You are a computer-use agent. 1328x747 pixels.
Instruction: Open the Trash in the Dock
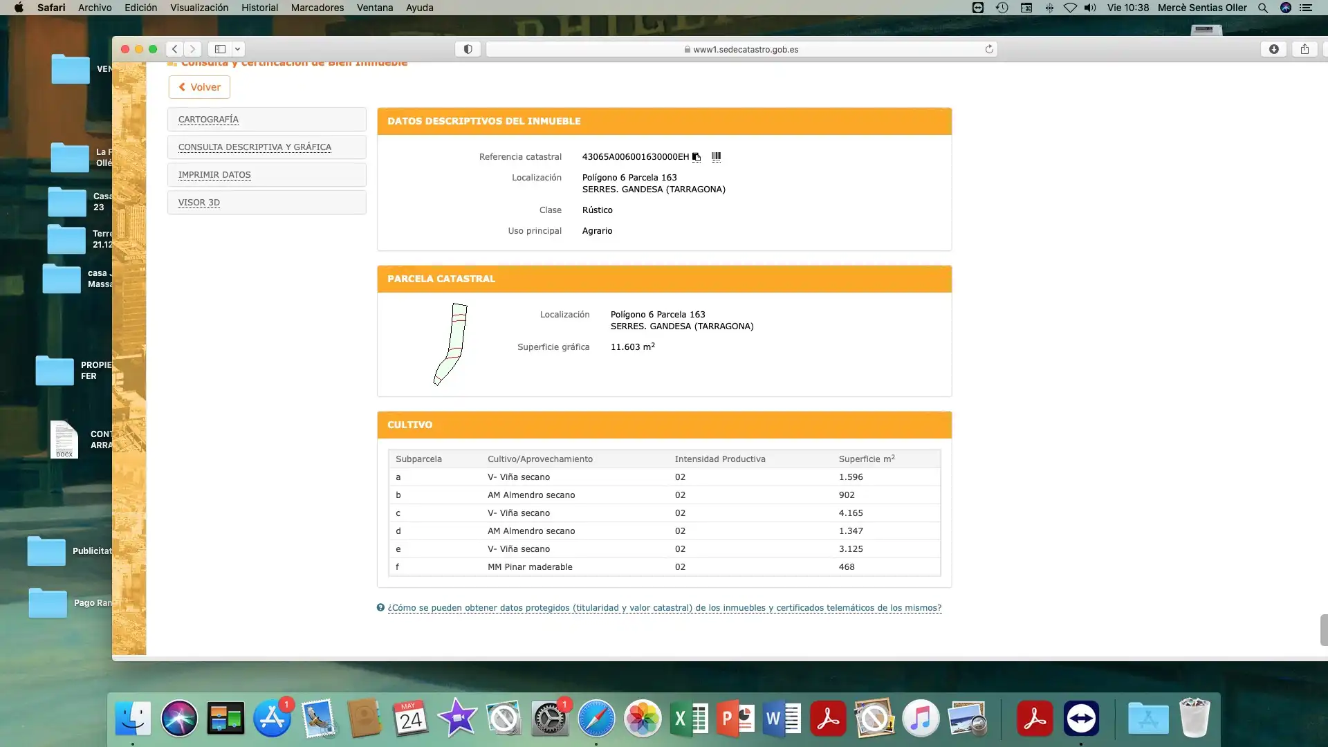tap(1195, 719)
